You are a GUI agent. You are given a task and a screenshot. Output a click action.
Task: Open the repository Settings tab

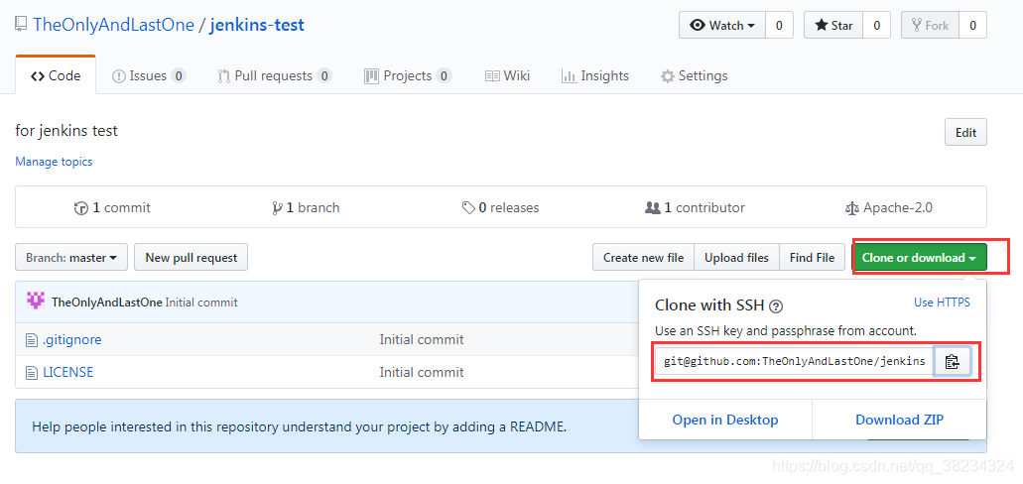tap(695, 76)
